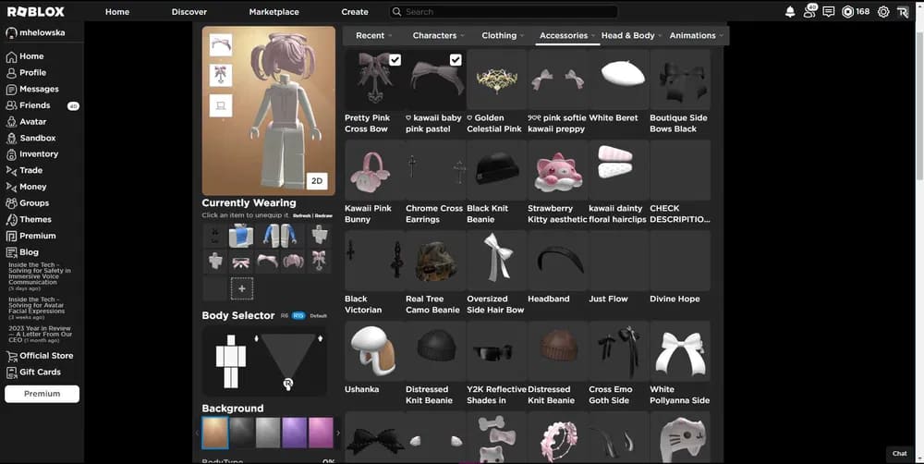Uncheck the Pretty Pink Cross Bow checkbox
The width and height of the screenshot is (924, 464).
point(395,60)
